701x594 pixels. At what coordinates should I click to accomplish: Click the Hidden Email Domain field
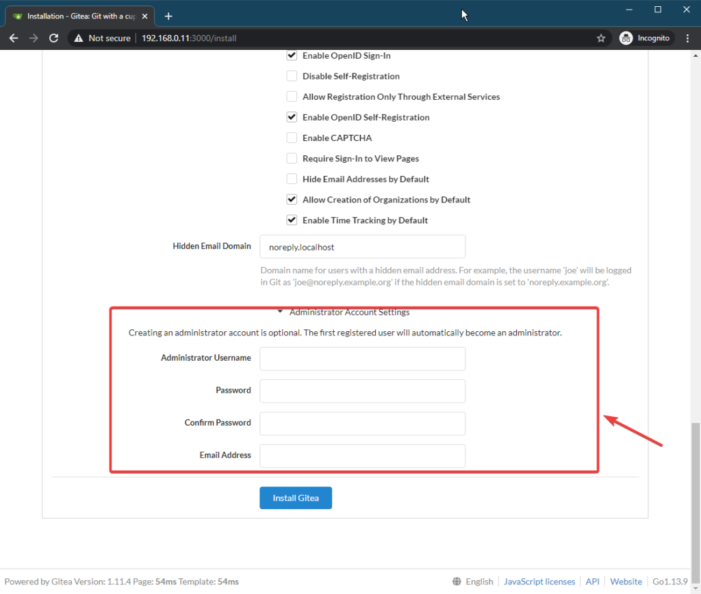(362, 247)
